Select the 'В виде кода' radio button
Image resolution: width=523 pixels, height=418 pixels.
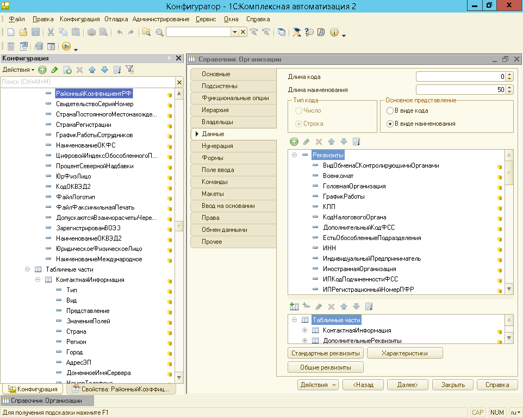[x=390, y=110]
